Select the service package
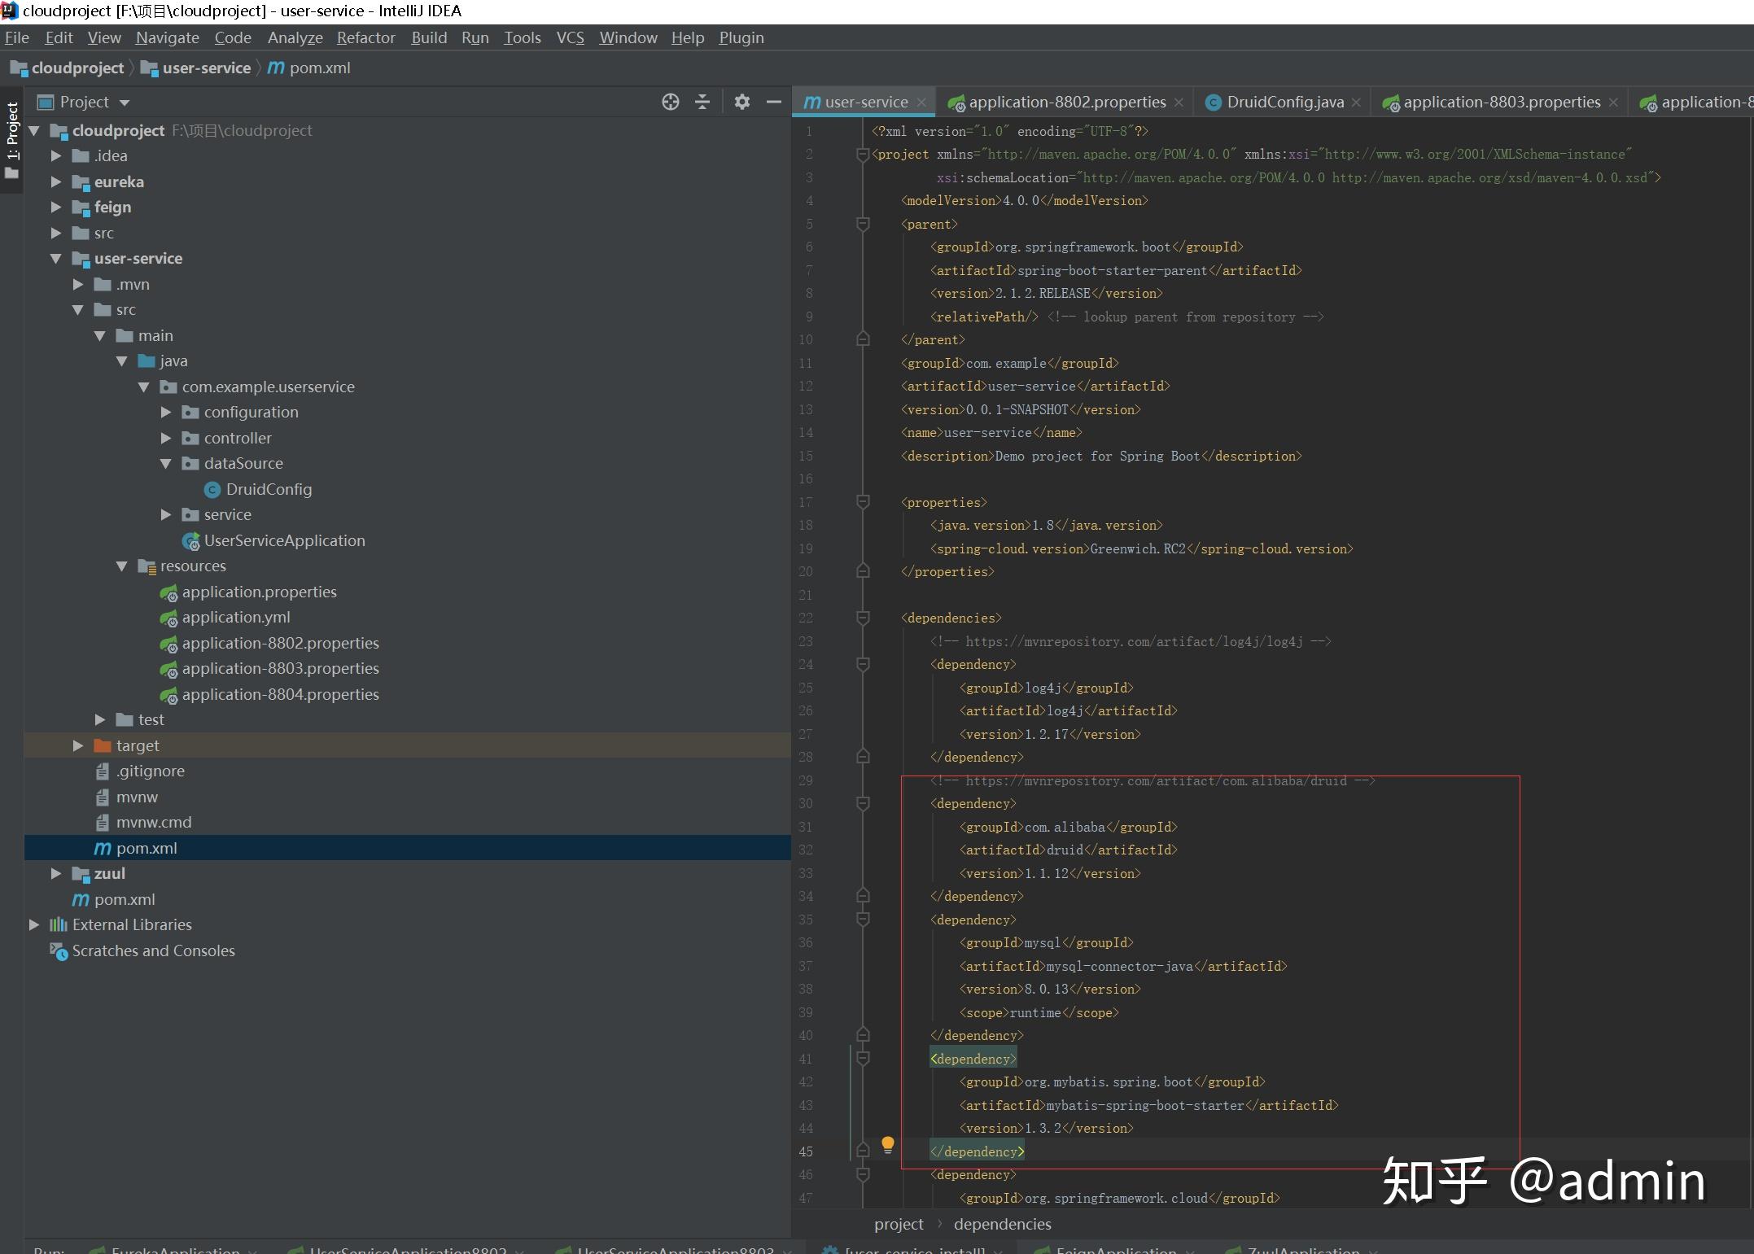 point(227,515)
